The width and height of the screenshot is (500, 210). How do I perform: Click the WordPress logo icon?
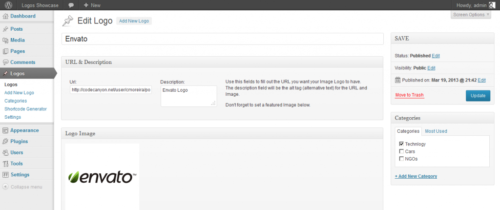9,5
